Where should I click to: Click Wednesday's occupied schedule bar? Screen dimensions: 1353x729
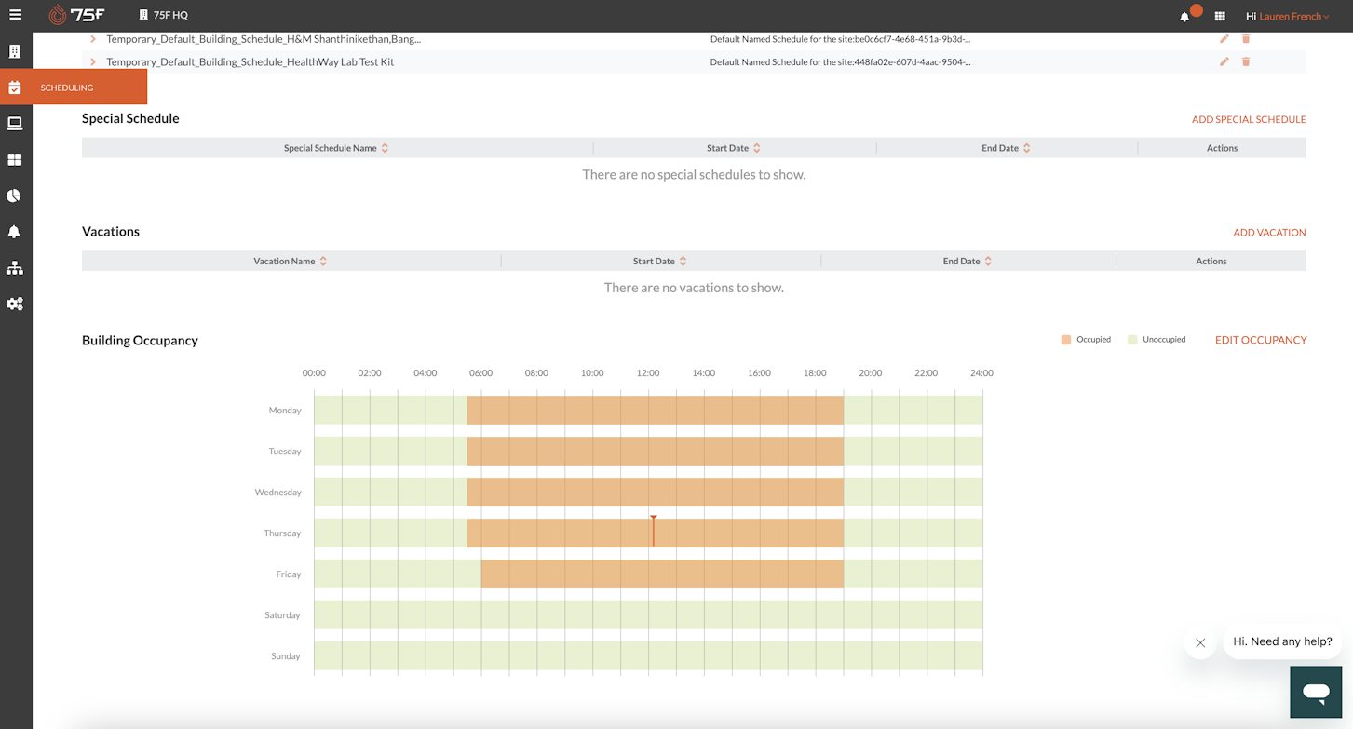coord(656,493)
